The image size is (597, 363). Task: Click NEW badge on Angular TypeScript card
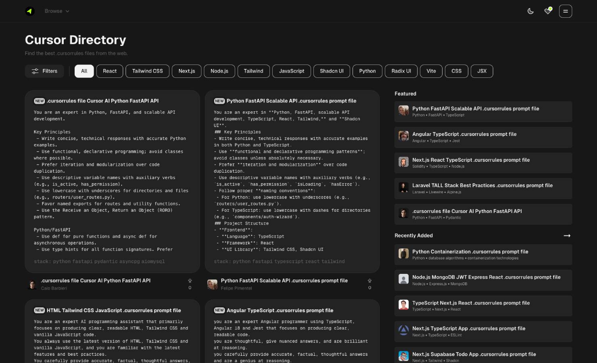[219, 311]
